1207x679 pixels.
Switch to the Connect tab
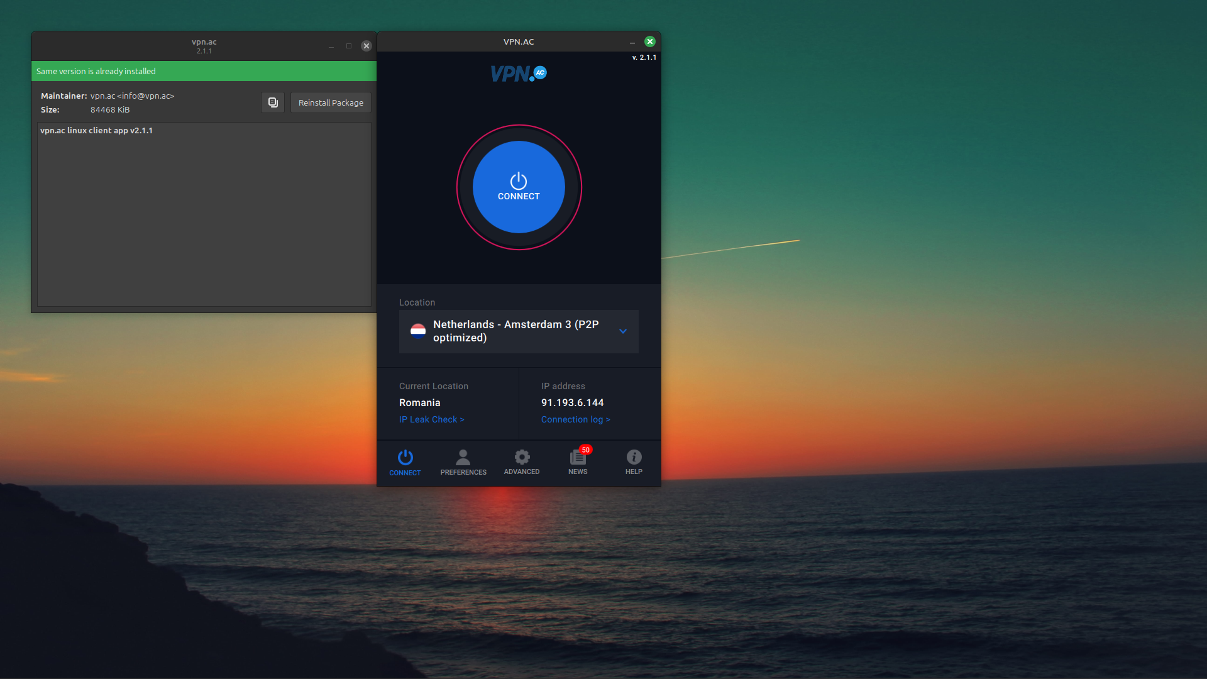[x=405, y=463]
